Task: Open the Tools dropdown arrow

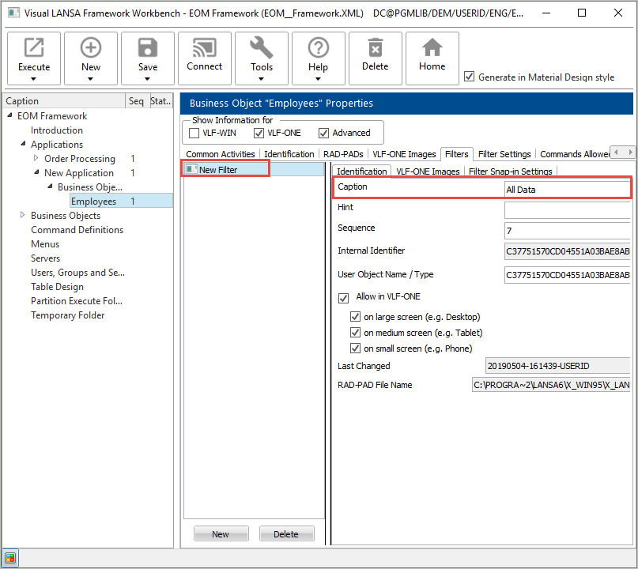Action: [261, 79]
